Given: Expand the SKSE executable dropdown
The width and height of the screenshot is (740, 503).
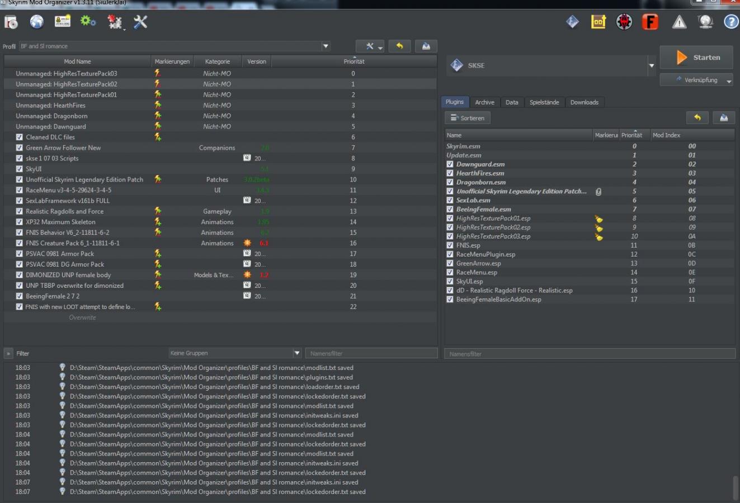Looking at the screenshot, I should pos(651,65).
